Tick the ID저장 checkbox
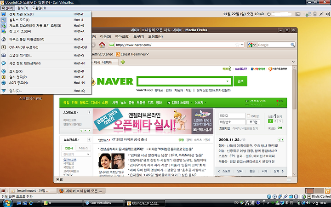Screen dimensions: 331x207 [x=248, y=116]
